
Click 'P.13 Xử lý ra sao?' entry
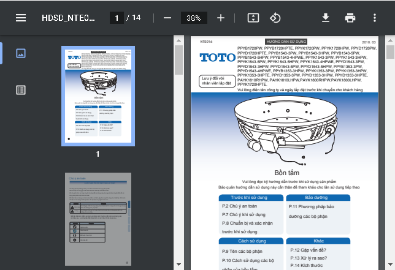point(309,258)
